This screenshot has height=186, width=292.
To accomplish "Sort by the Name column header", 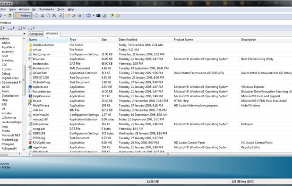I will pos(48,40).
